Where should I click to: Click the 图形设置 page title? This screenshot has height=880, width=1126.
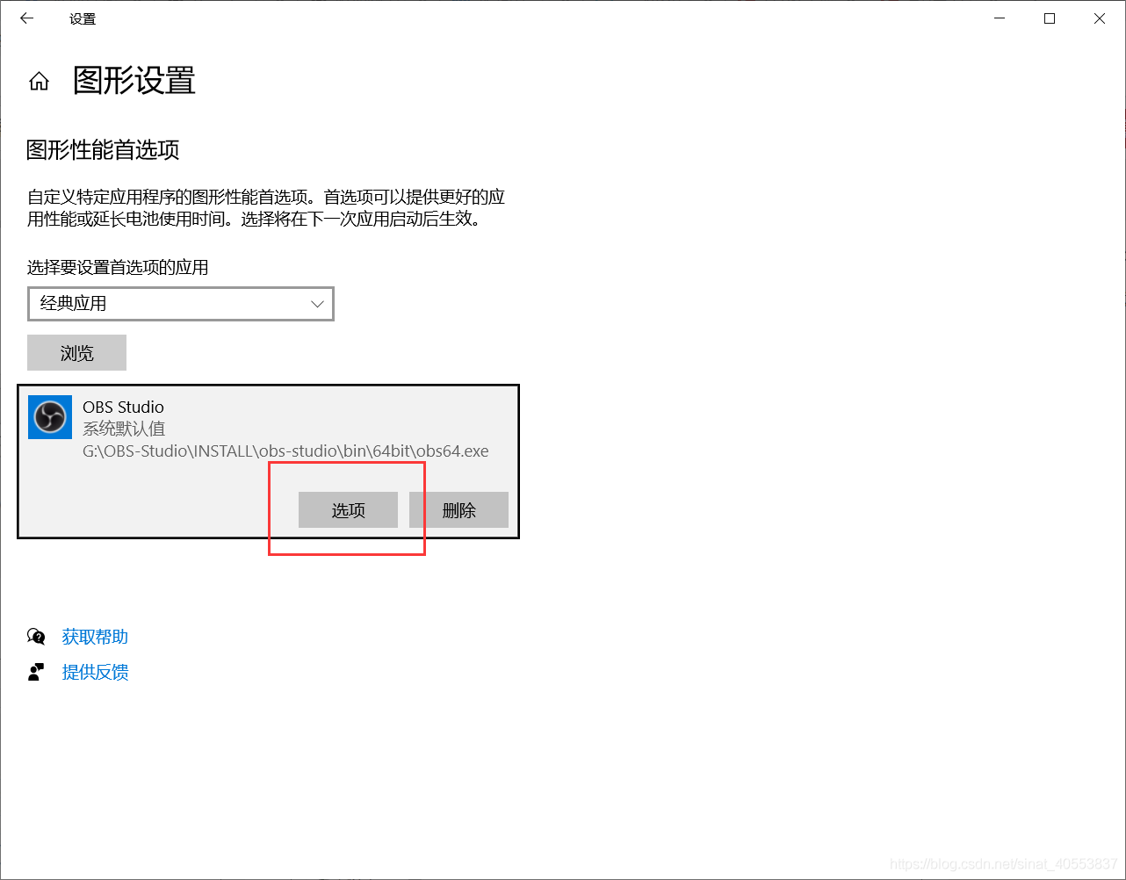pos(134,81)
